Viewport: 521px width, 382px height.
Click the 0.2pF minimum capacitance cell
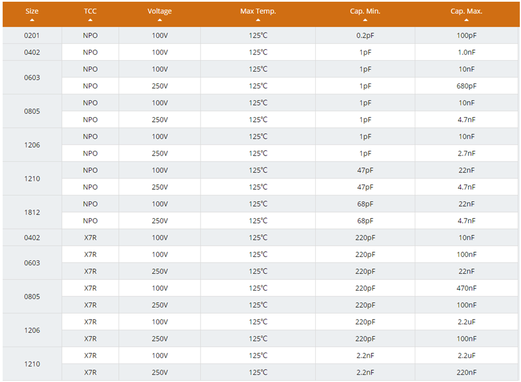coord(365,35)
